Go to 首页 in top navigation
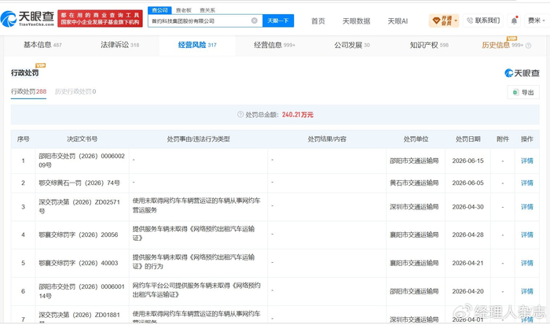550x325 pixels. [x=318, y=21]
